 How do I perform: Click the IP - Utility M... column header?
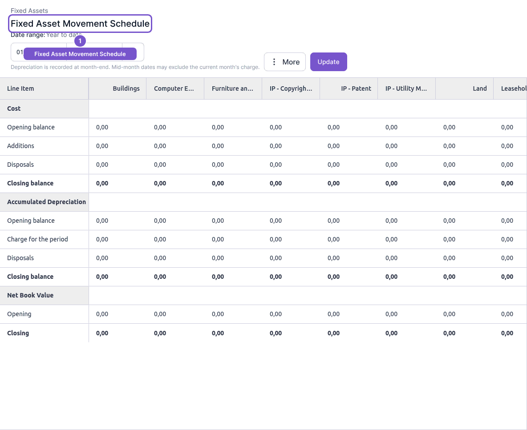tap(406, 88)
